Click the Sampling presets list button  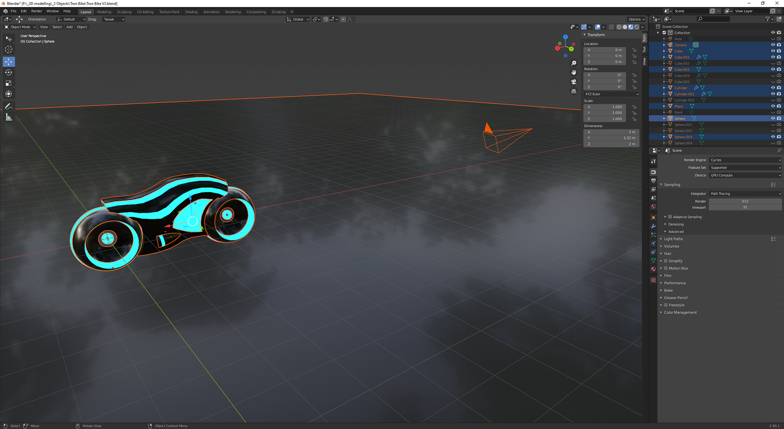coord(773,185)
